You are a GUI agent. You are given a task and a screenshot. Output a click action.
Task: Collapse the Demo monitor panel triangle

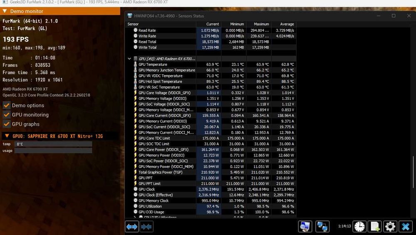(x=5, y=11)
